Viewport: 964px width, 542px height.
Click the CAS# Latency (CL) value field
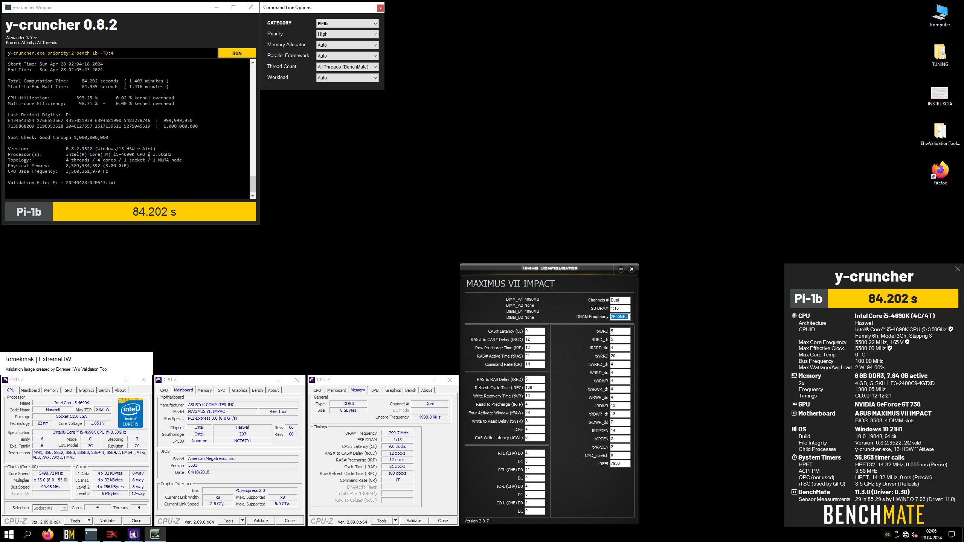[535, 331]
